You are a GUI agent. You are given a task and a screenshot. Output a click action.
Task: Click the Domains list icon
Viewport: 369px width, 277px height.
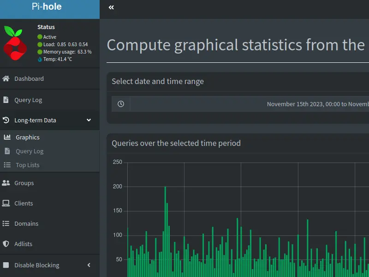point(6,223)
